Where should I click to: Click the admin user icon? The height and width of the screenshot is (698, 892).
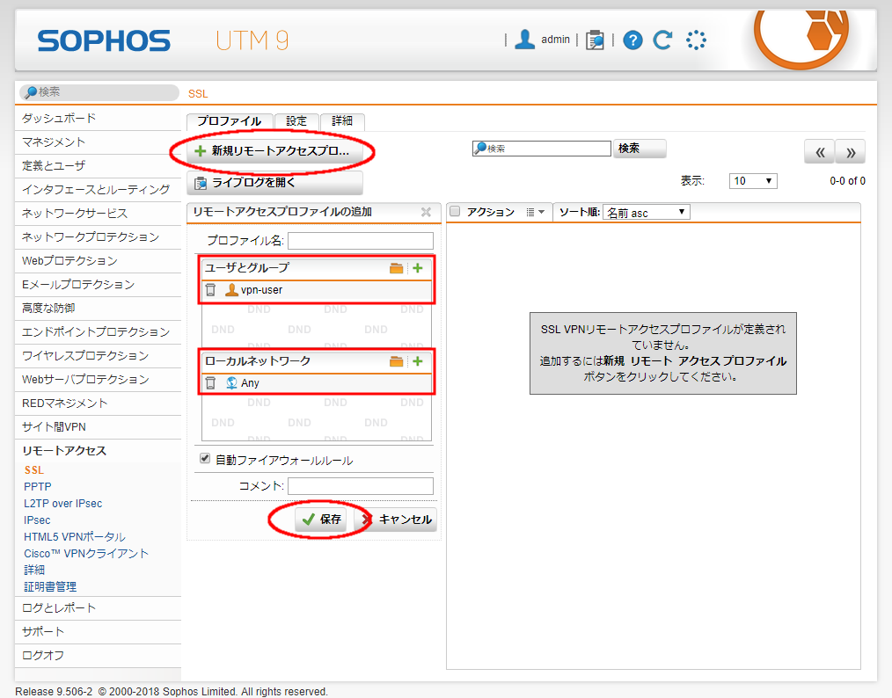(525, 40)
